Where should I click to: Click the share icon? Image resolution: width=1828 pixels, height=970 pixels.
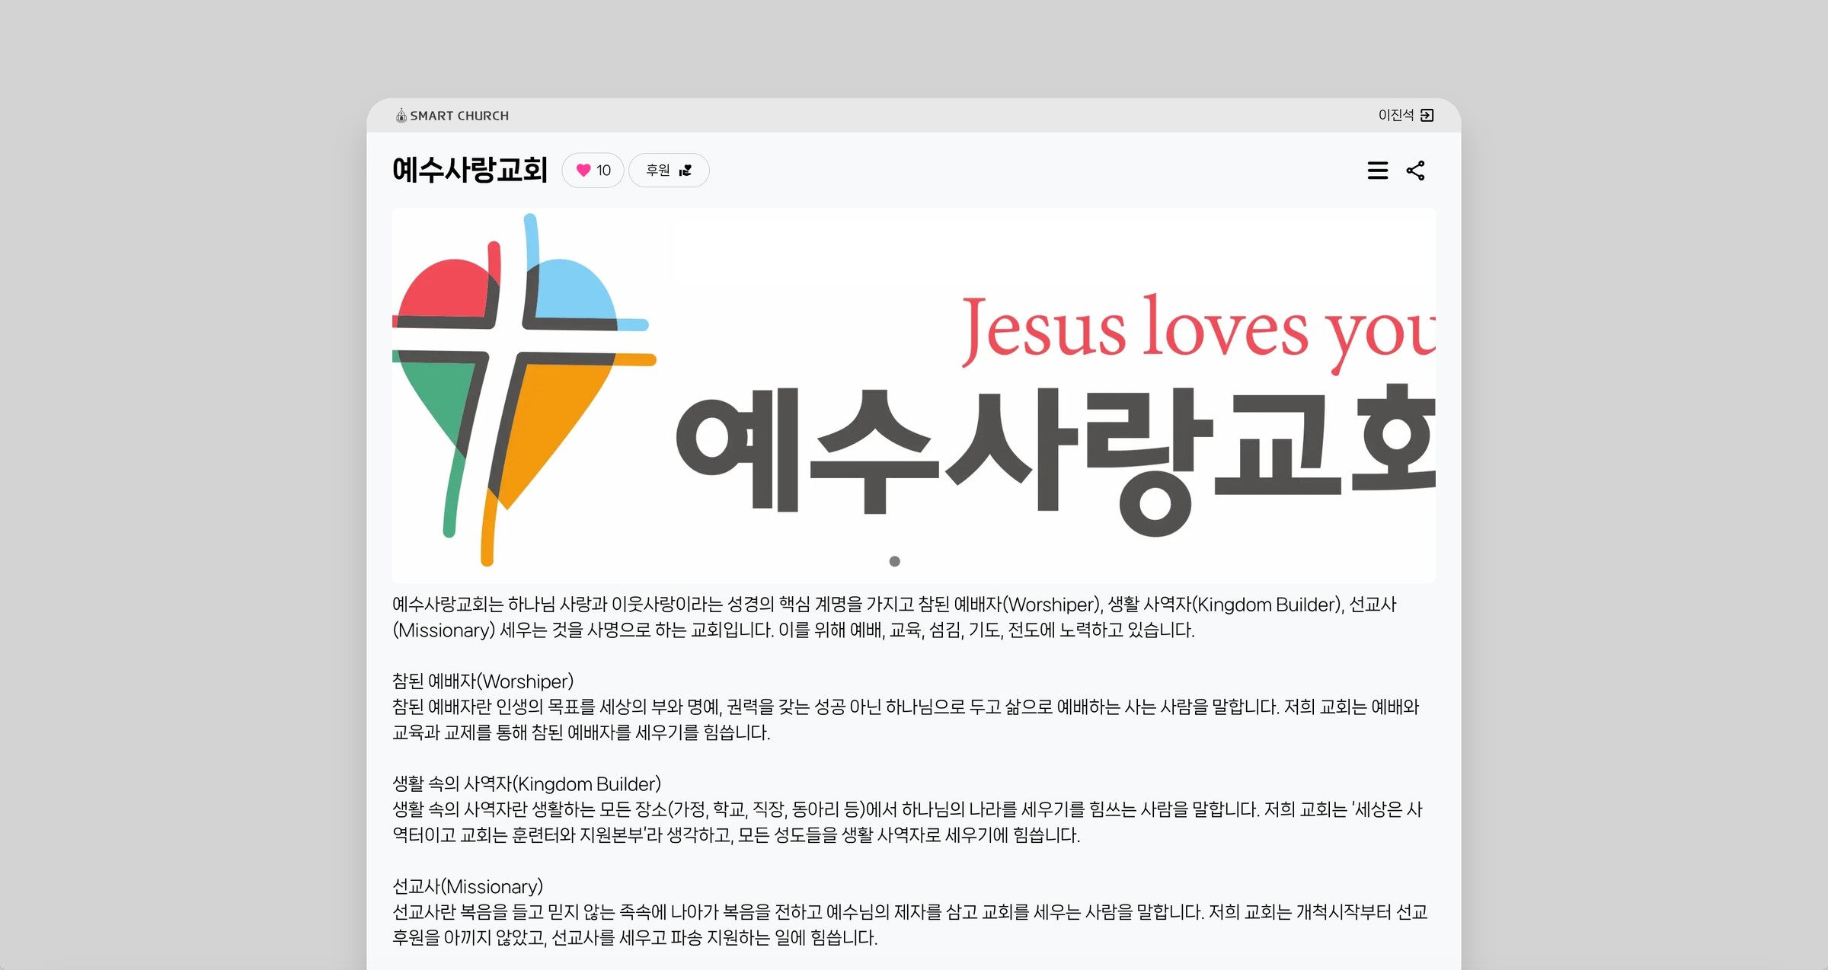tap(1415, 171)
